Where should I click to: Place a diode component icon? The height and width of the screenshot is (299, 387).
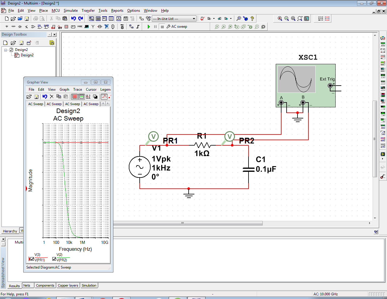[x=20, y=27]
